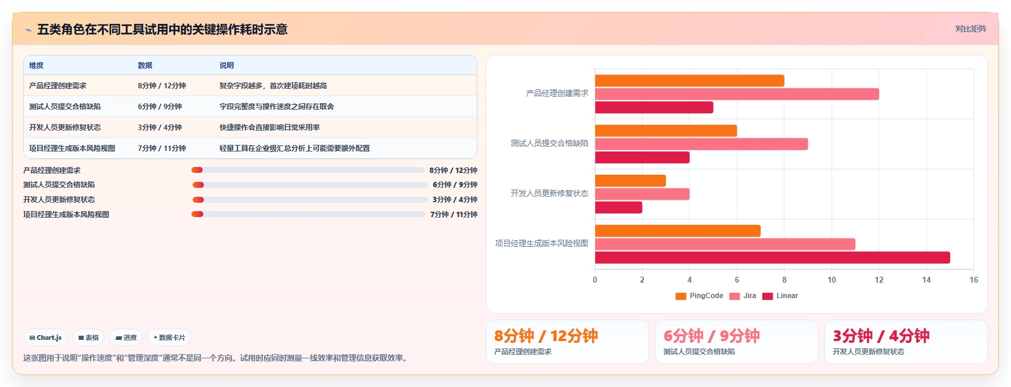The width and height of the screenshot is (1011, 387).
Task: Click the 产品经理创建需求 chart axis label
Action: [557, 94]
